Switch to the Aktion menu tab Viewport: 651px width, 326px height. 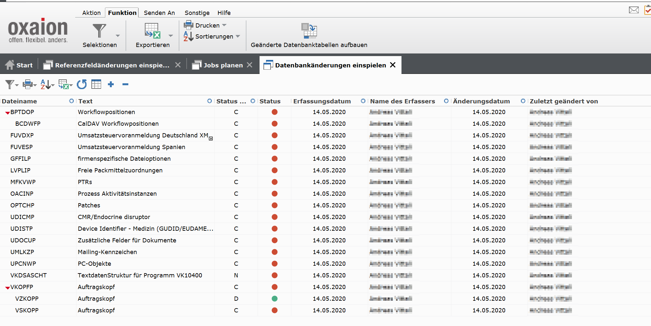[x=91, y=13]
